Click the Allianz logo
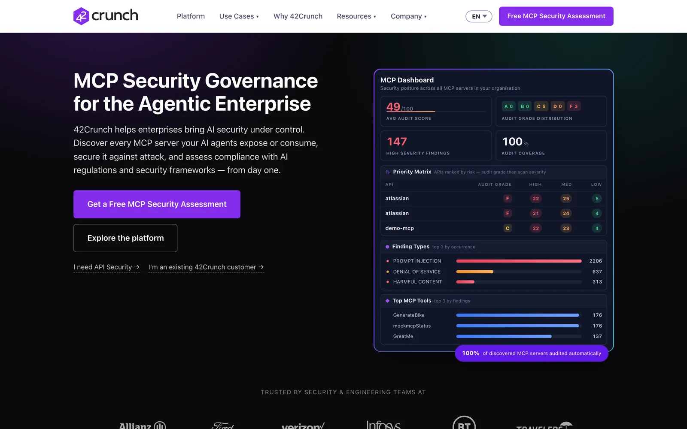Image resolution: width=687 pixels, height=429 pixels. [142, 425]
